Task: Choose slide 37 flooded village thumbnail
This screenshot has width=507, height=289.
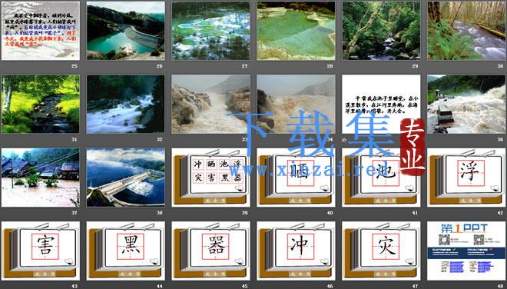Action: [41, 178]
